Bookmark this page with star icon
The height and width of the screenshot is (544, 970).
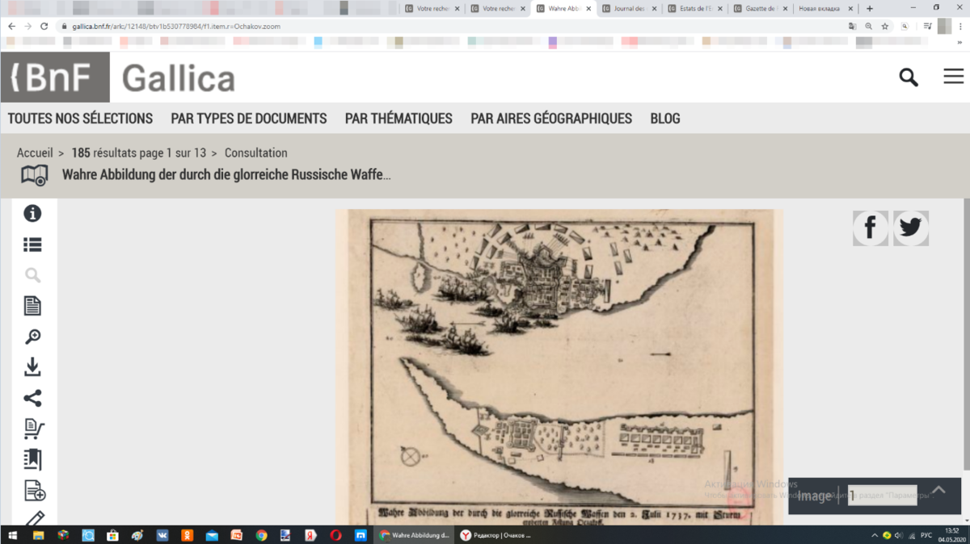[885, 26]
